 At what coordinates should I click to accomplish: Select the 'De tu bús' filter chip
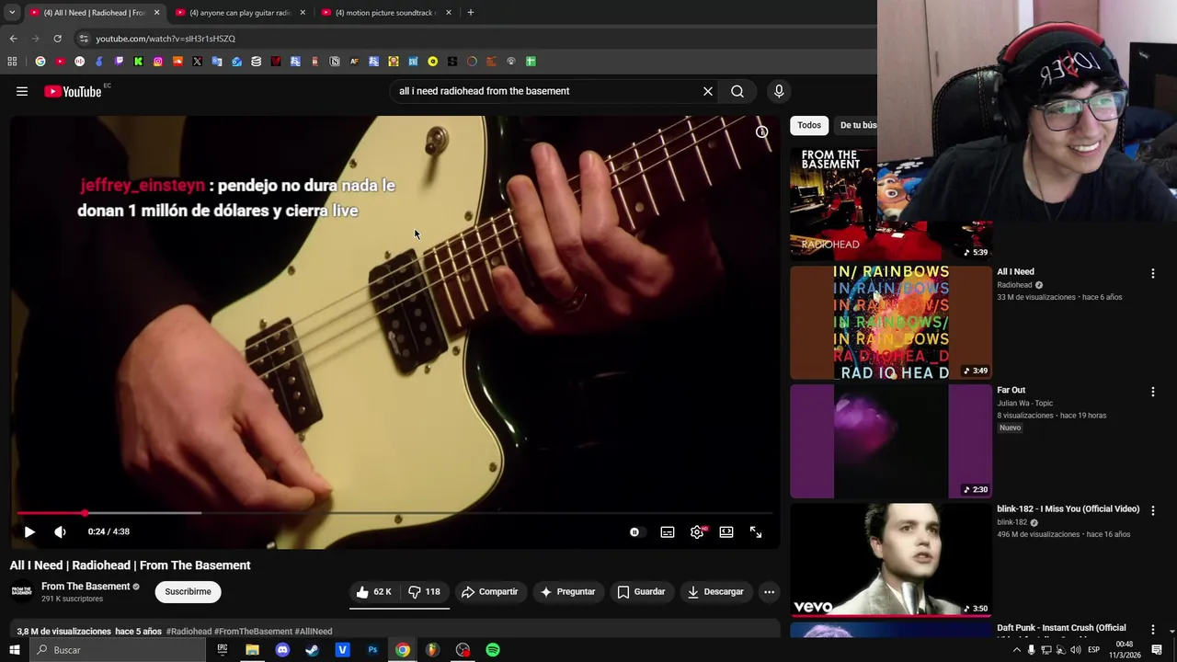pyautogui.click(x=857, y=125)
